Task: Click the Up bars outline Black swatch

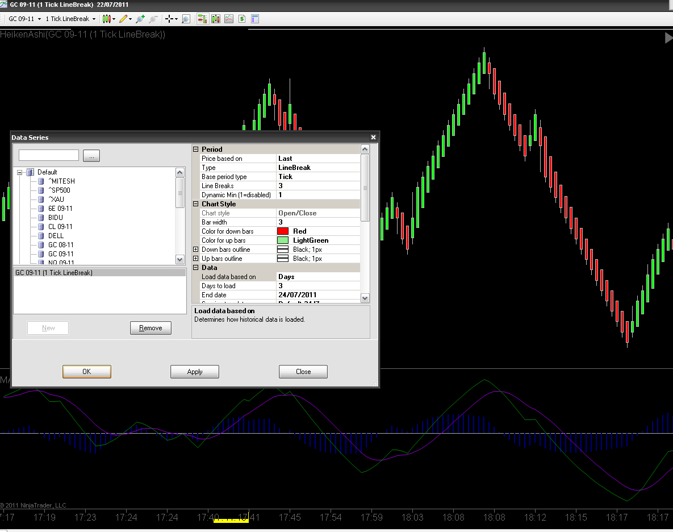Action: tap(283, 259)
